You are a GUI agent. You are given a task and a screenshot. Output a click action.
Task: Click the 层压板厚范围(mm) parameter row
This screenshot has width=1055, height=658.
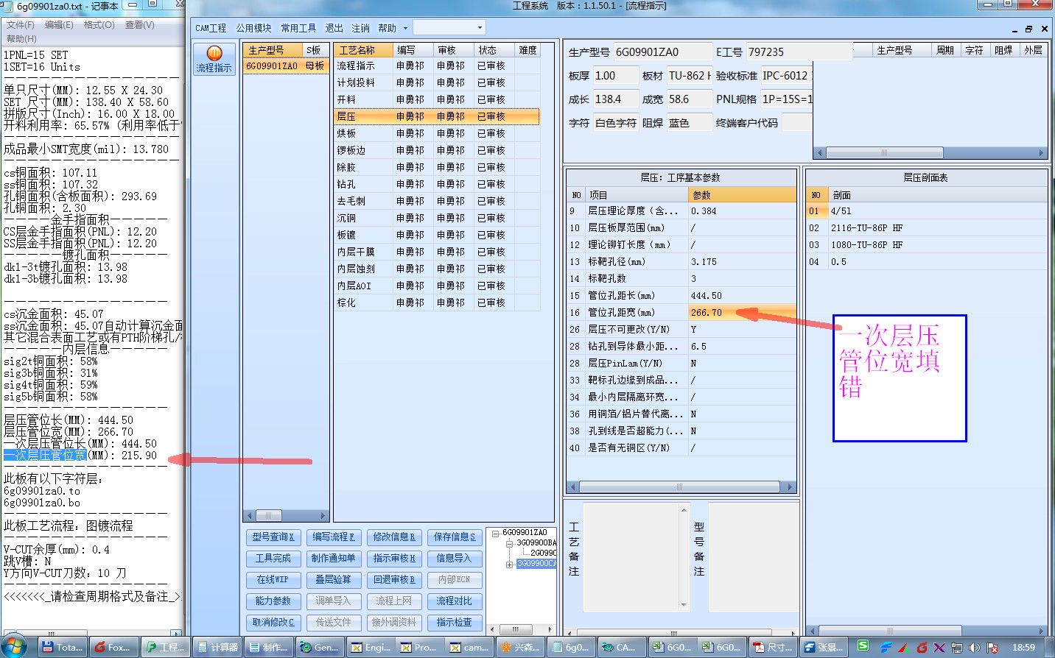pos(681,228)
